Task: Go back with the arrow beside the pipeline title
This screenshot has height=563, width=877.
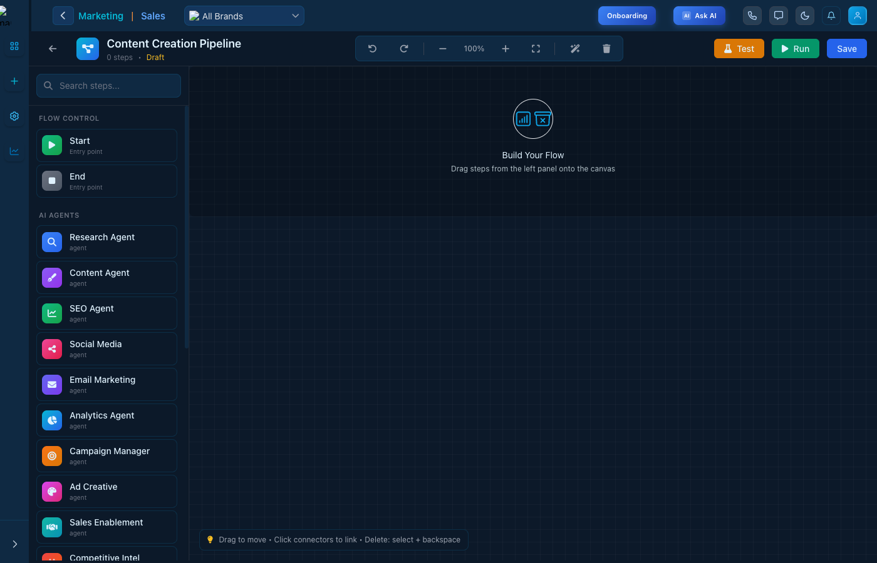Action: pos(53,49)
